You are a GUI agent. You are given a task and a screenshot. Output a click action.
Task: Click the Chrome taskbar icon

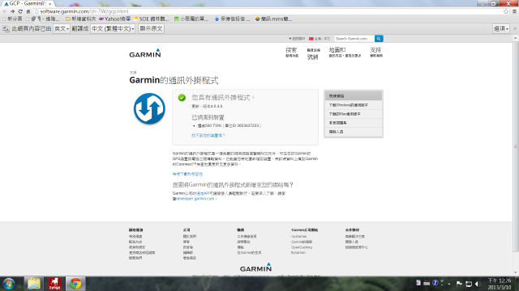[75, 284]
